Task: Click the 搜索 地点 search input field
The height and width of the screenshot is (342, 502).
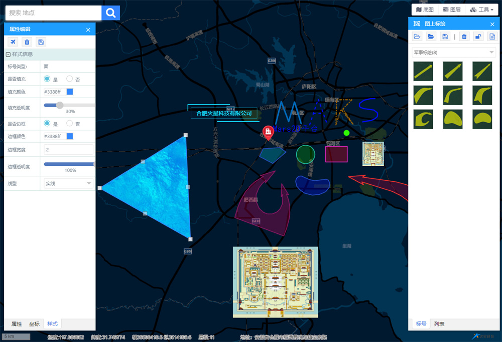Action: (53, 13)
